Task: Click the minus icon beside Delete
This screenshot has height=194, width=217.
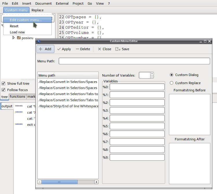Action: (x=77, y=49)
